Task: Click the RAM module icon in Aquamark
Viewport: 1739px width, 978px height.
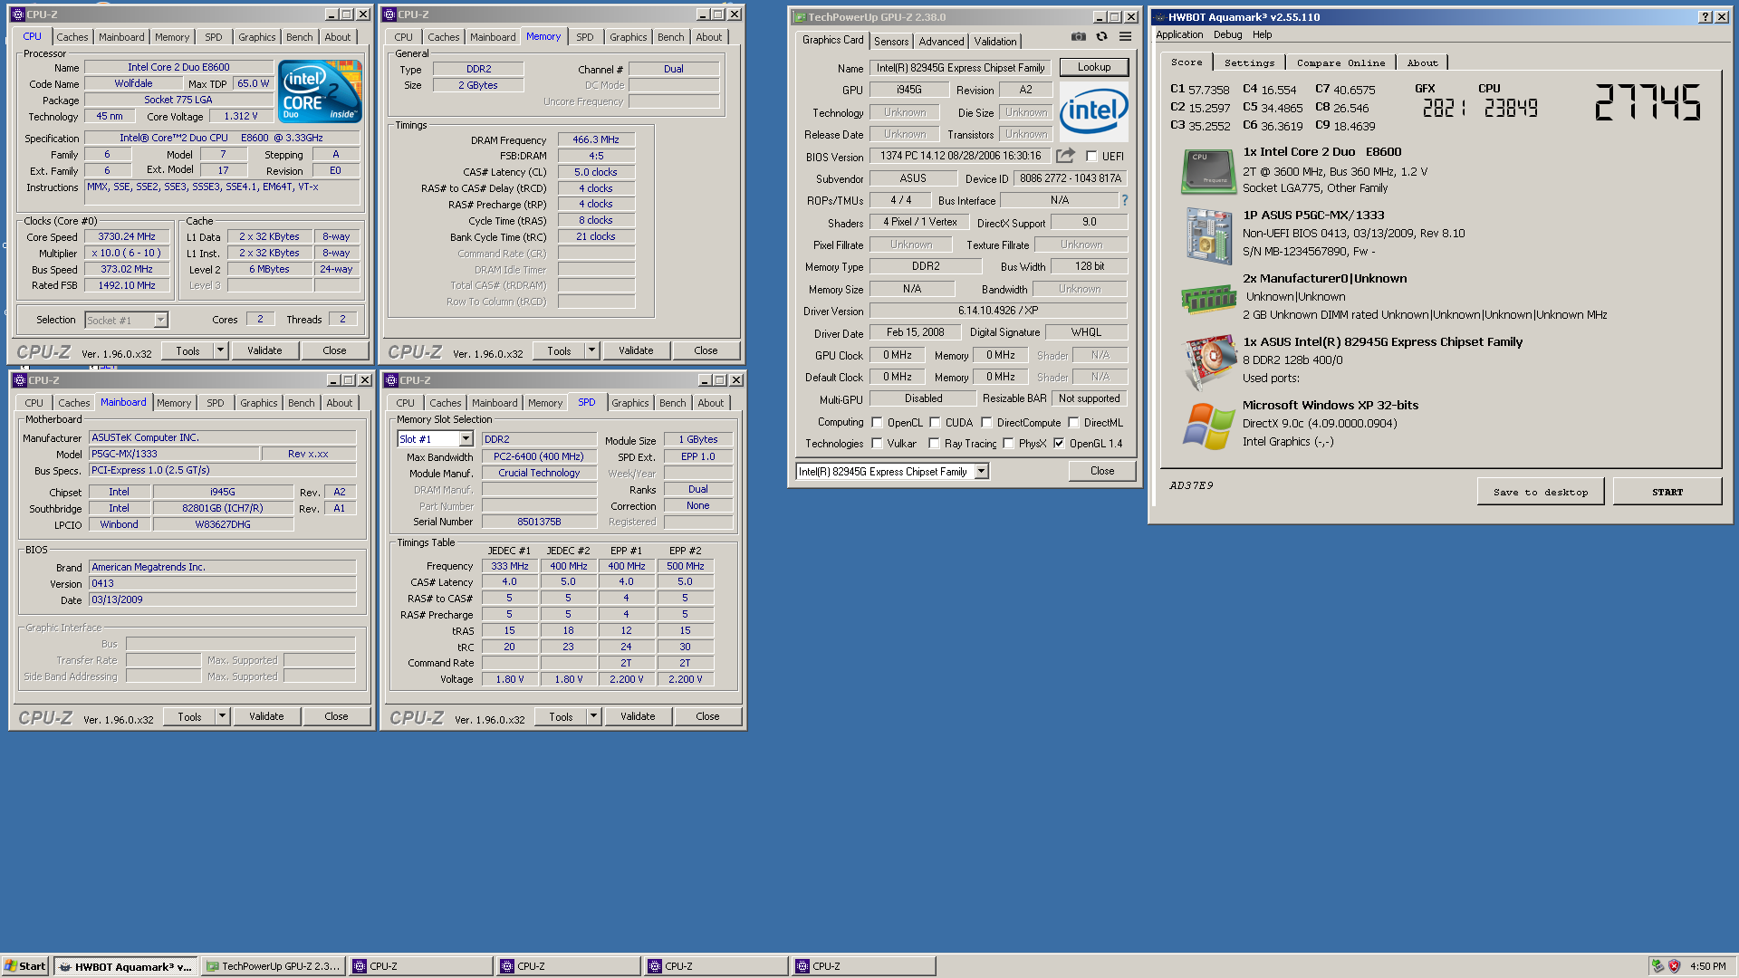Action: (x=1208, y=298)
